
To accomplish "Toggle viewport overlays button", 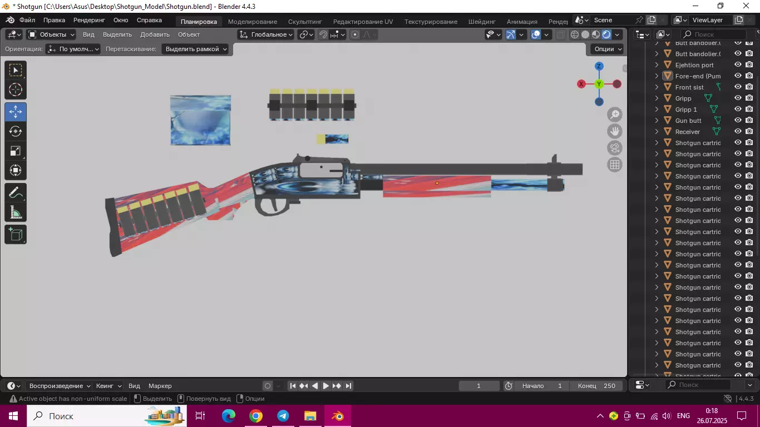I will tap(536, 34).
